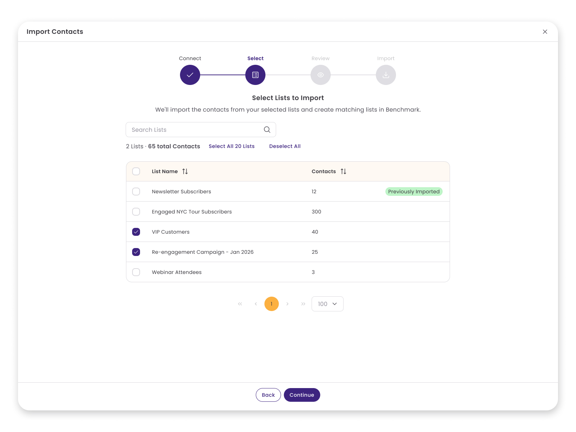Click Engaged NYC Tour Subscribers name
576x432 pixels.
[x=192, y=212]
